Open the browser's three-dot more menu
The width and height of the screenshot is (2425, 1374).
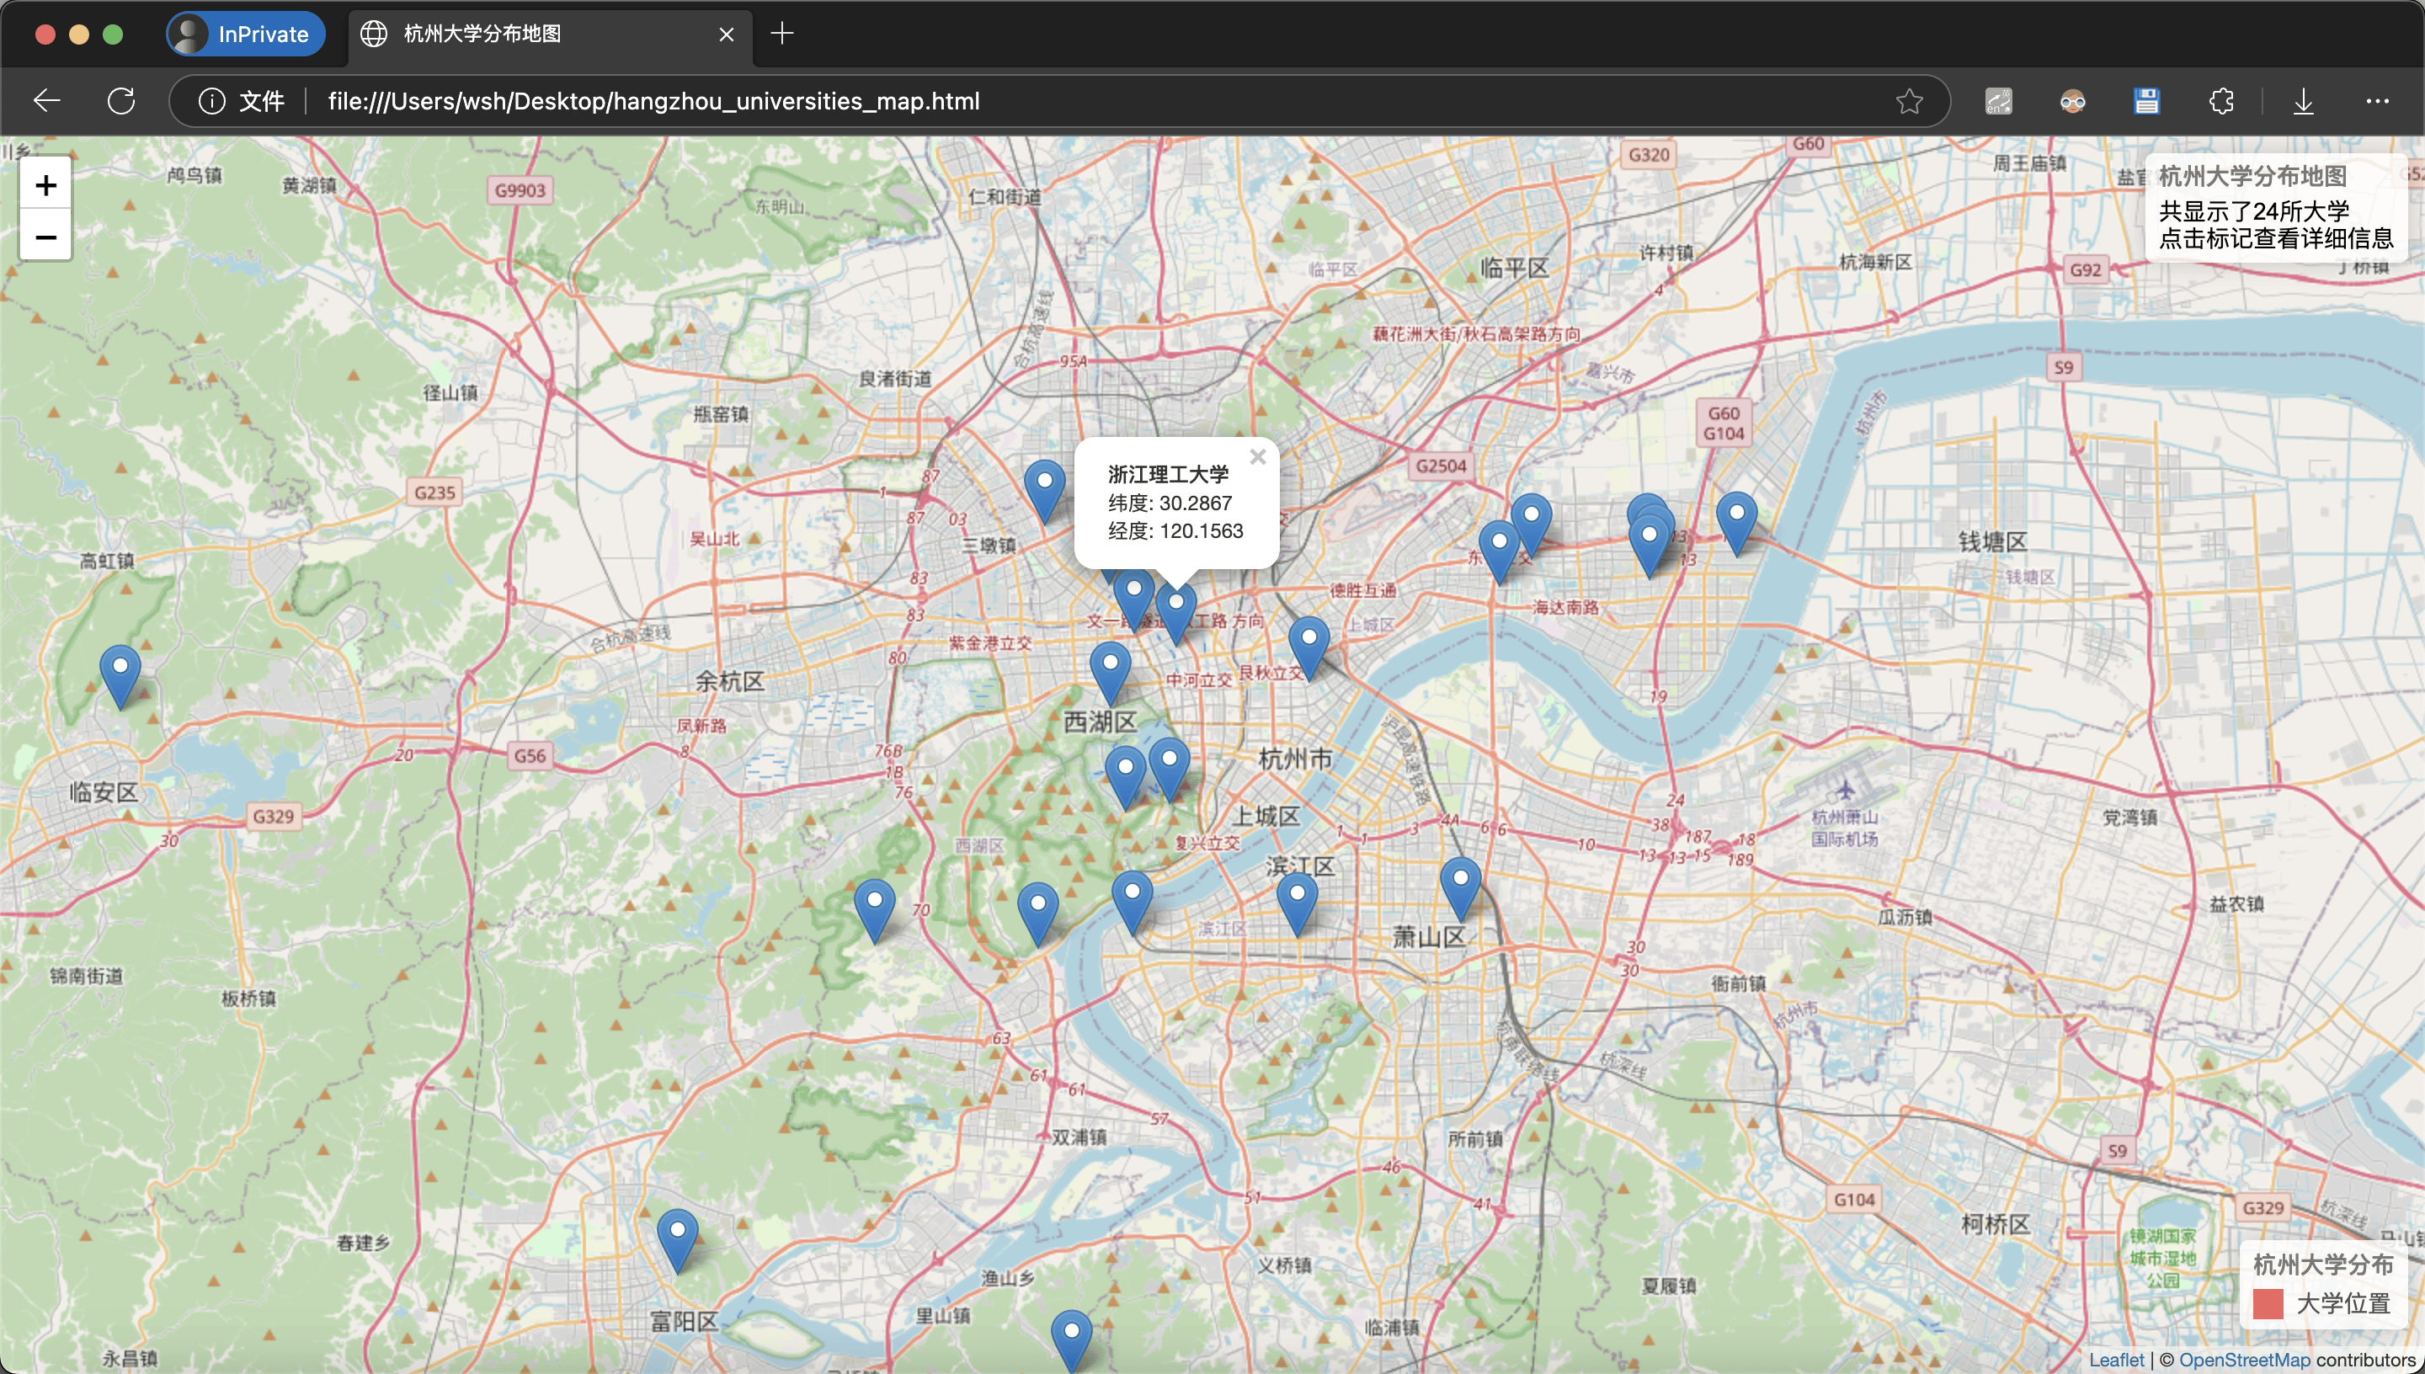point(2379,101)
